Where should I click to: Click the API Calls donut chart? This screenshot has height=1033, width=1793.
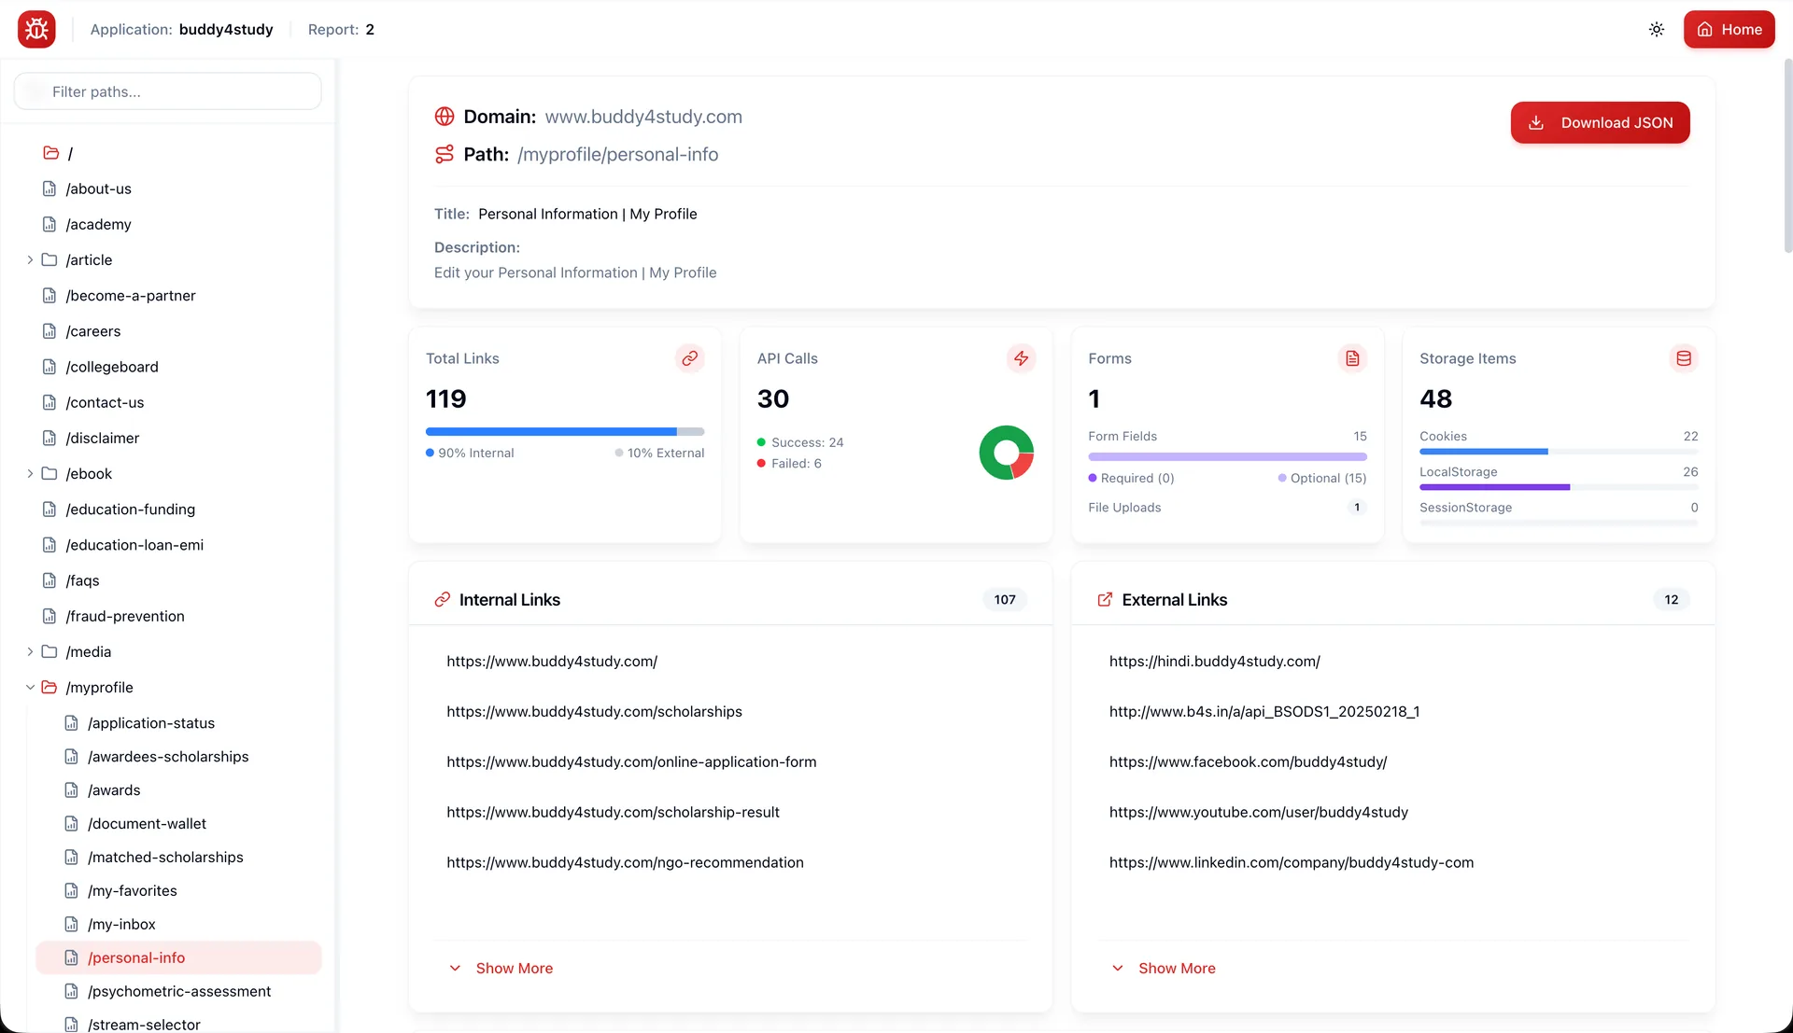point(1006,453)
